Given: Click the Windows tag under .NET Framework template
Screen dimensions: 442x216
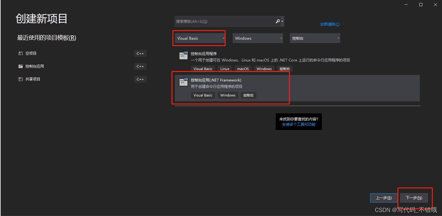Looking at the screenshot, I should tap(228, 95).
